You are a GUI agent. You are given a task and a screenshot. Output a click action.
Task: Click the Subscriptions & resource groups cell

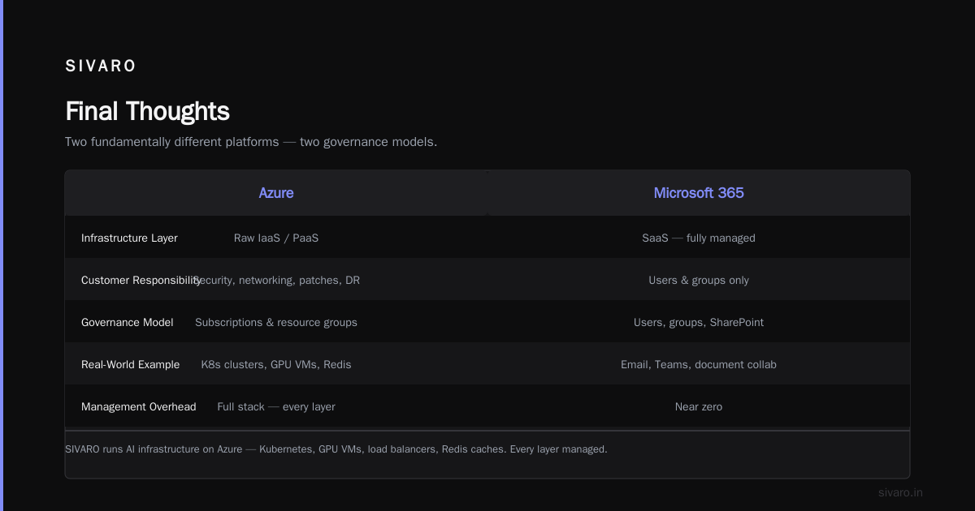click(276, 322)
